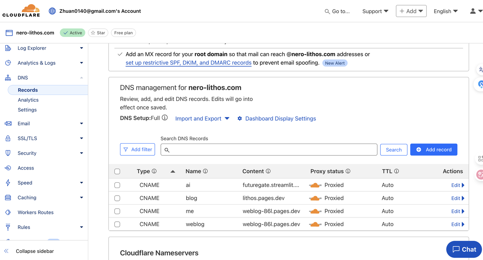
Task: Star the nero-lithos.com domain
Action: (x=98, y=33)
